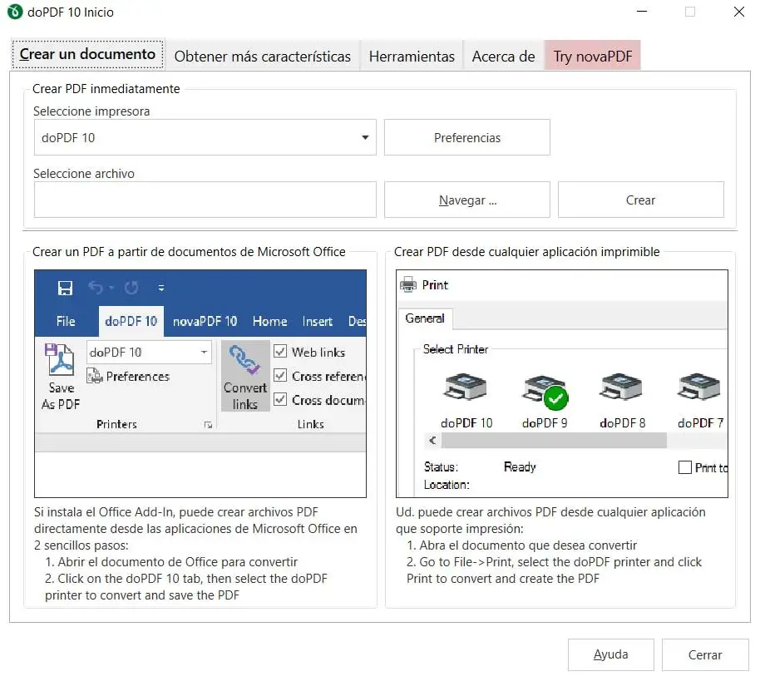The height and width of the screenshot is (681, 760).
Task: Uncheck the Cross references checkbox
Action: tap(280, 376)
